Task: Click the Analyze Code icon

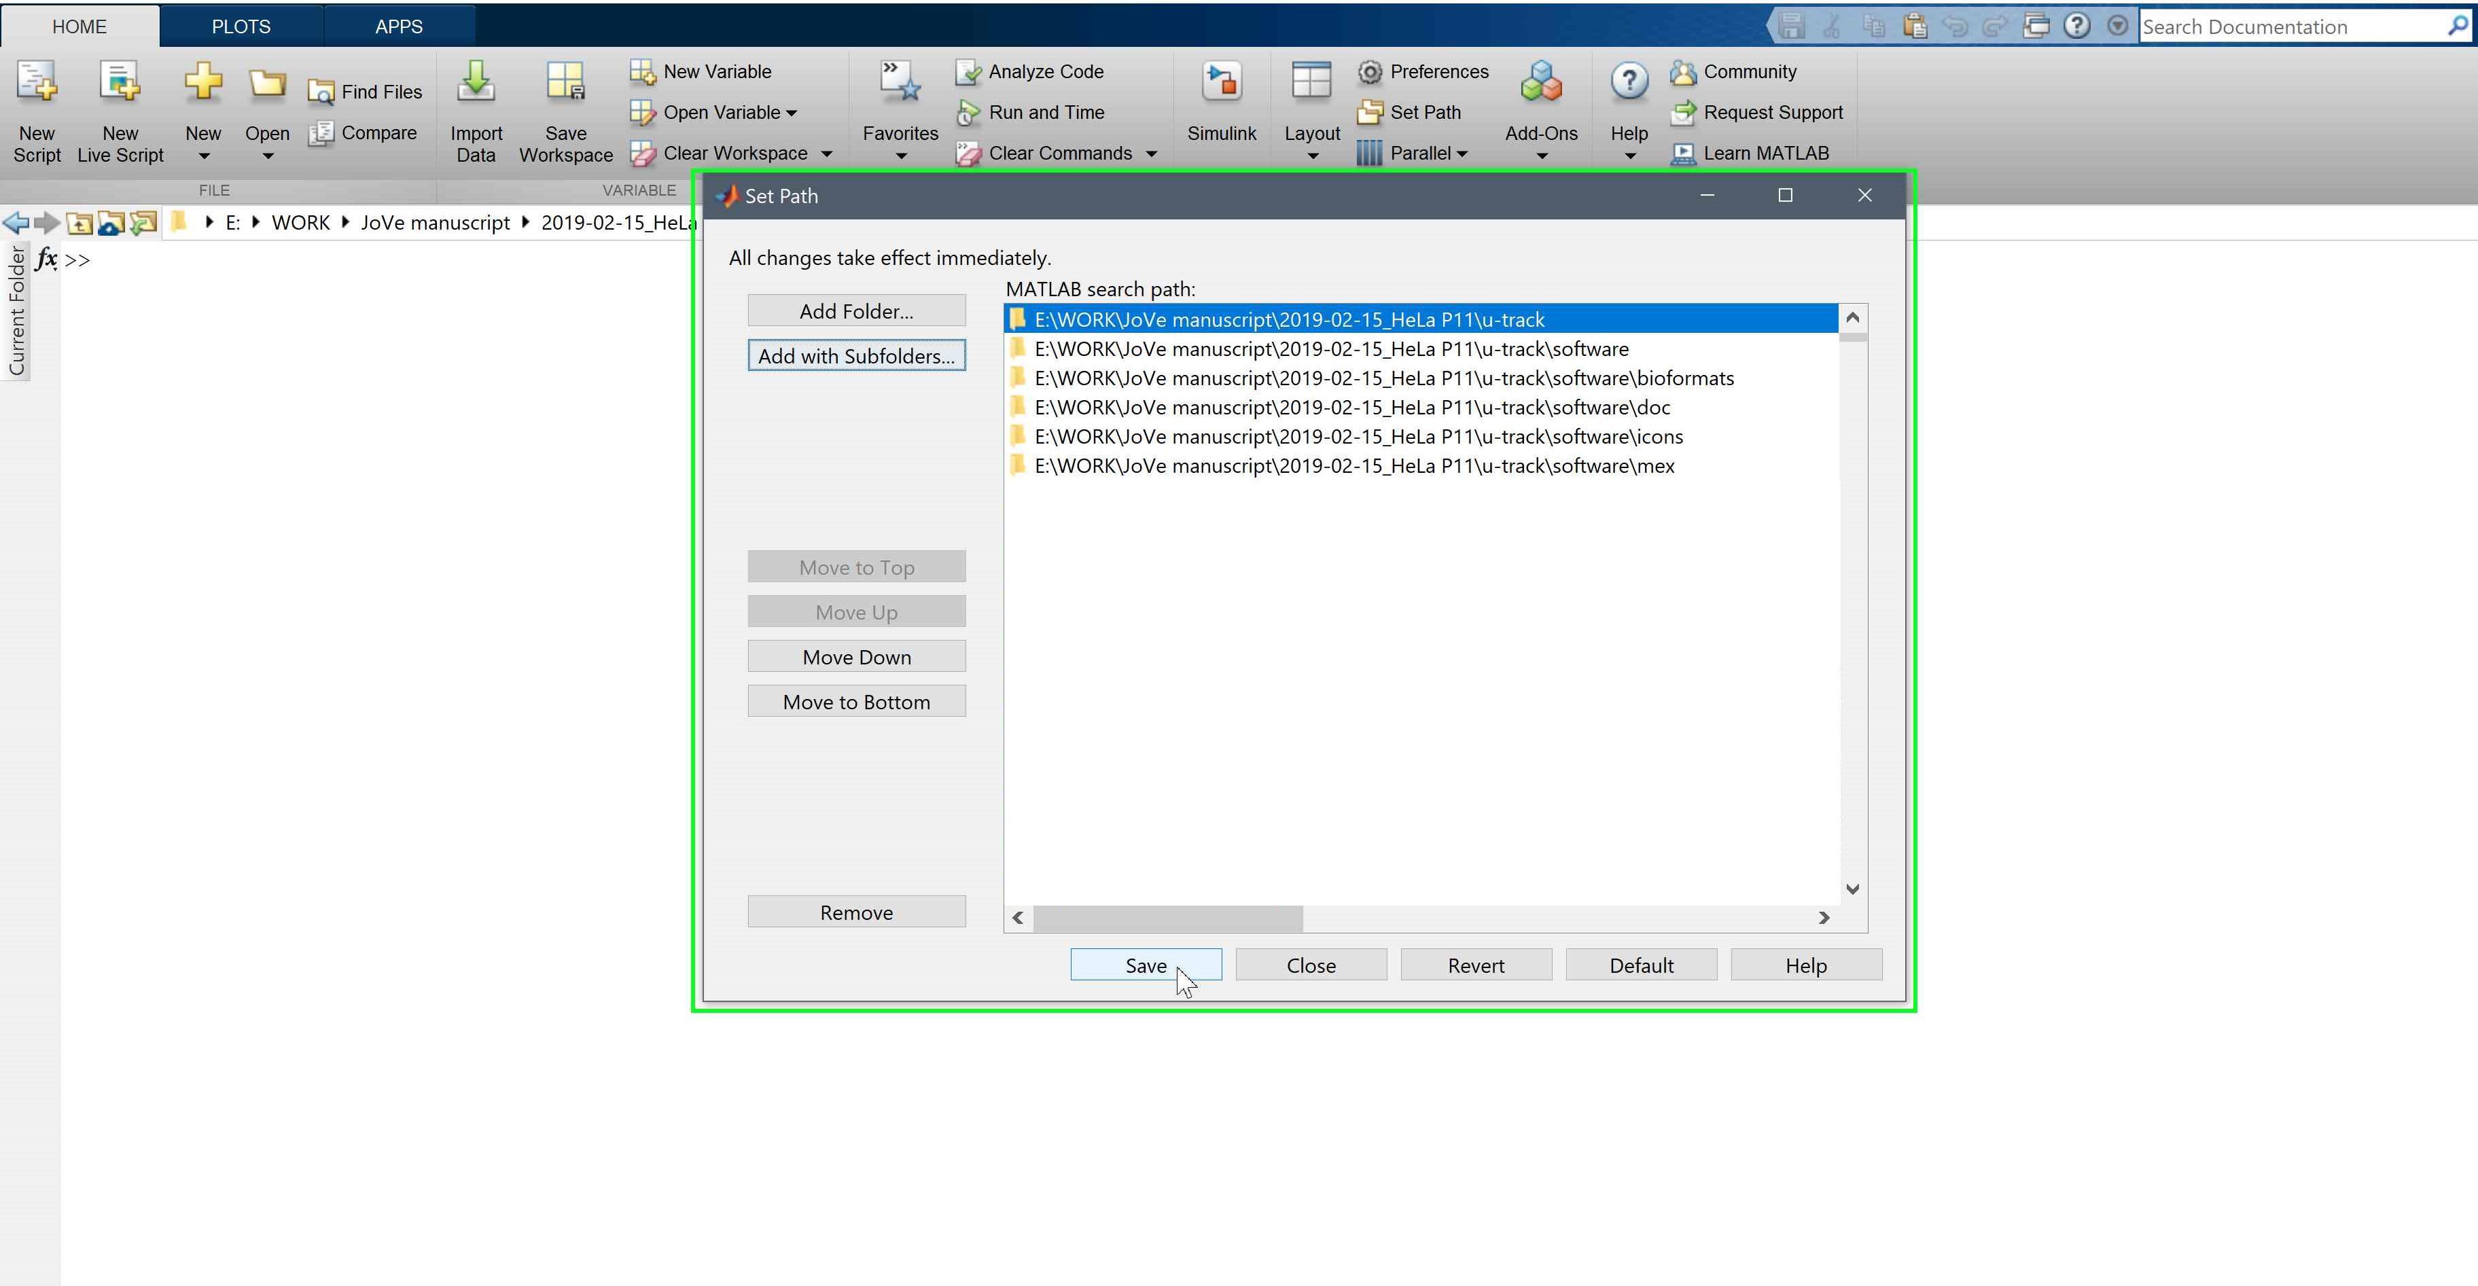Action: [968, 72]
